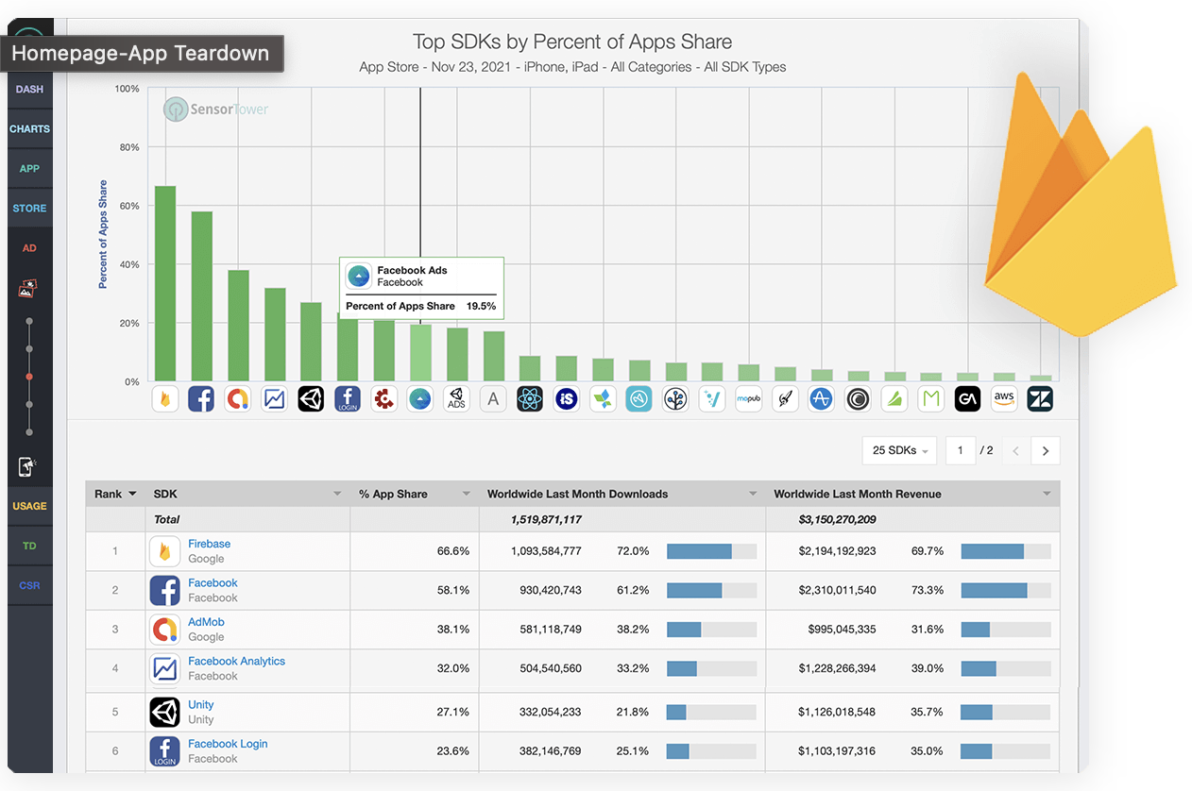This screenshot has width=1192, height=791.
Task: Open the Facebook SDK link in row 2
Action: point(213,582)
